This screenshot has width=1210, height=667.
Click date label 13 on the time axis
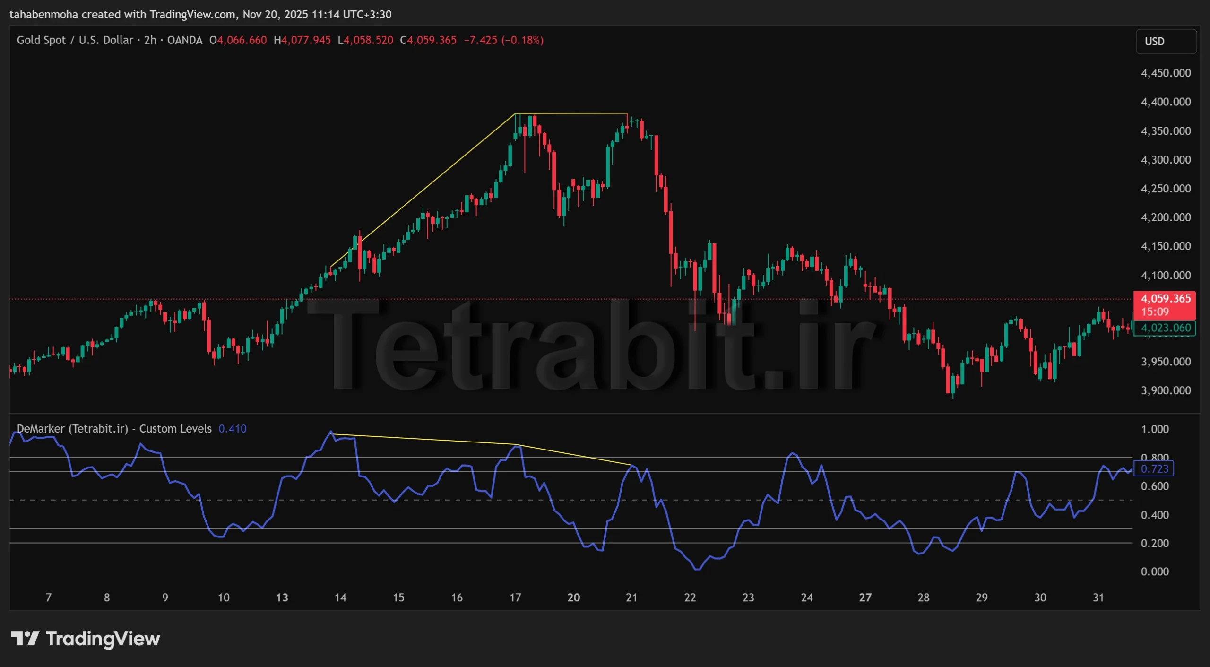282,598
